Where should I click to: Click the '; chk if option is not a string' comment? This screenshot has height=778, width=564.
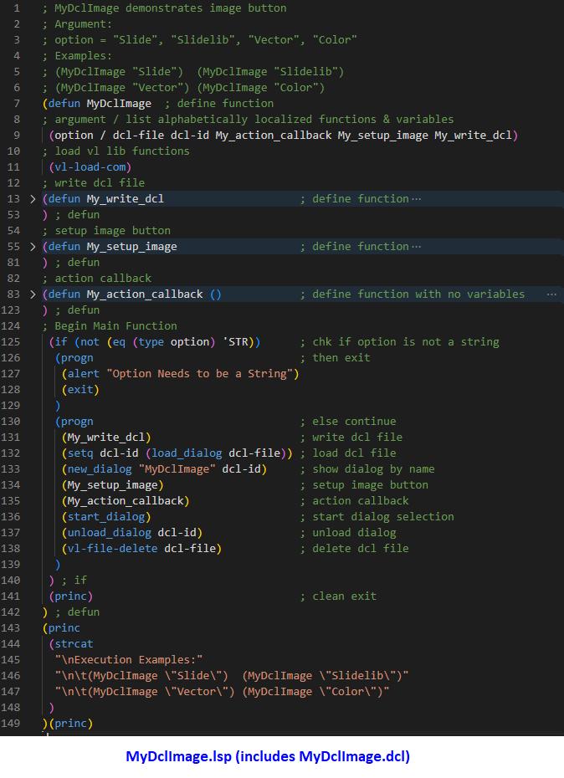point(400,342)
